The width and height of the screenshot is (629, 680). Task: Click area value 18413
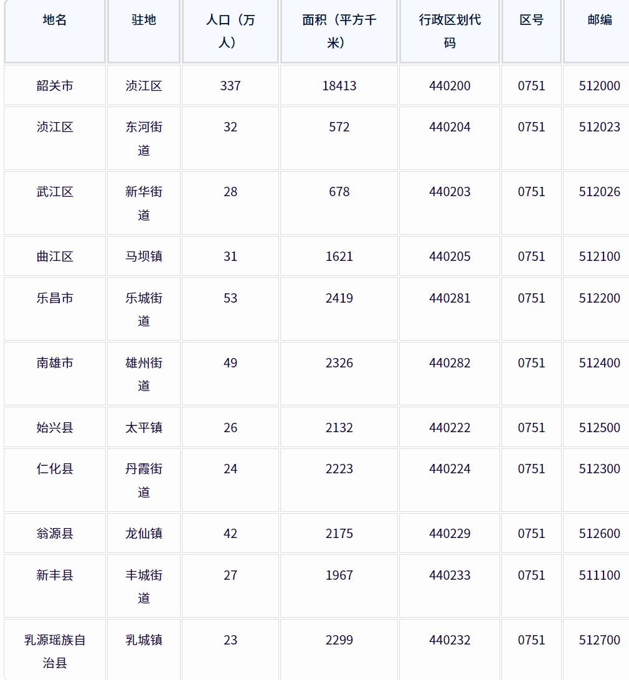[x=339, y=85]
